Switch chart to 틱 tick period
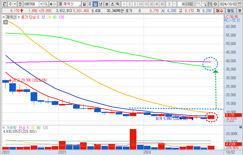243x155 pixels. point(118,4)
